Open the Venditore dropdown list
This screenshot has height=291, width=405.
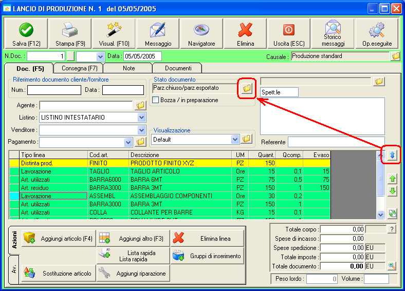[142, 130]
